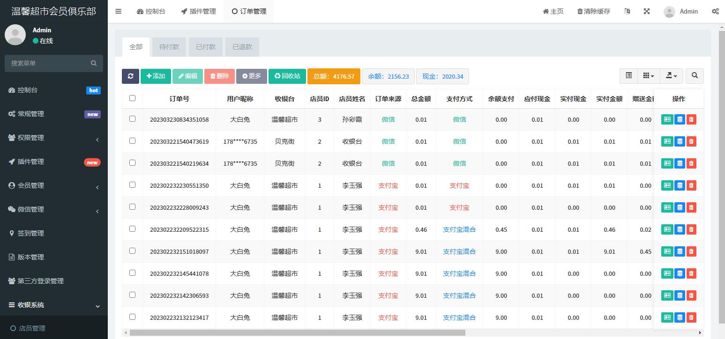
Task: Select checkbox for order 202303221540473619
Action: [132, 141]
